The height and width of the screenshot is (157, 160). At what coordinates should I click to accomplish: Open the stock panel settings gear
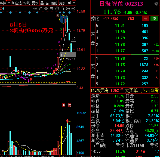pos(156,4)
